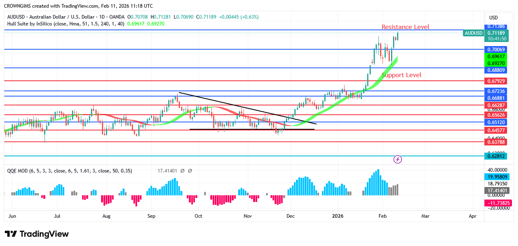Click the low value L0.70690
518x246 pixels.
click(183, 17)
